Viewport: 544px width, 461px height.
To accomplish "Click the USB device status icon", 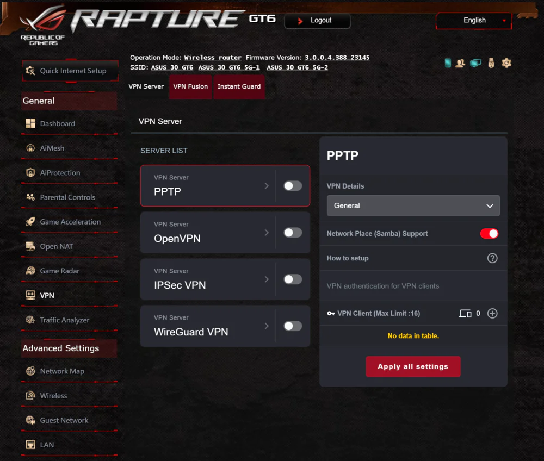I will pos(491,63).
